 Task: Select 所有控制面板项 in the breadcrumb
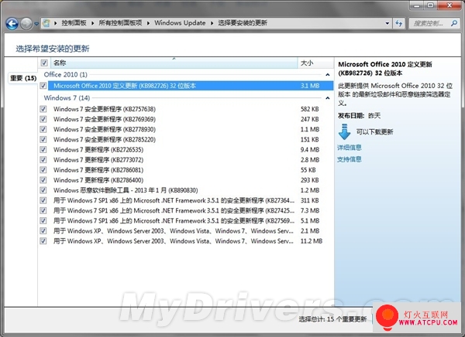pos(120,22)
